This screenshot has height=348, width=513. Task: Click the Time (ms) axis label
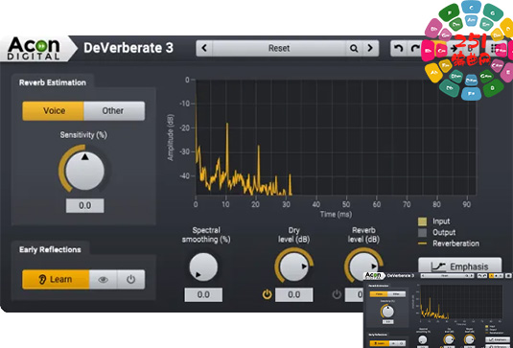coord(336,214)
